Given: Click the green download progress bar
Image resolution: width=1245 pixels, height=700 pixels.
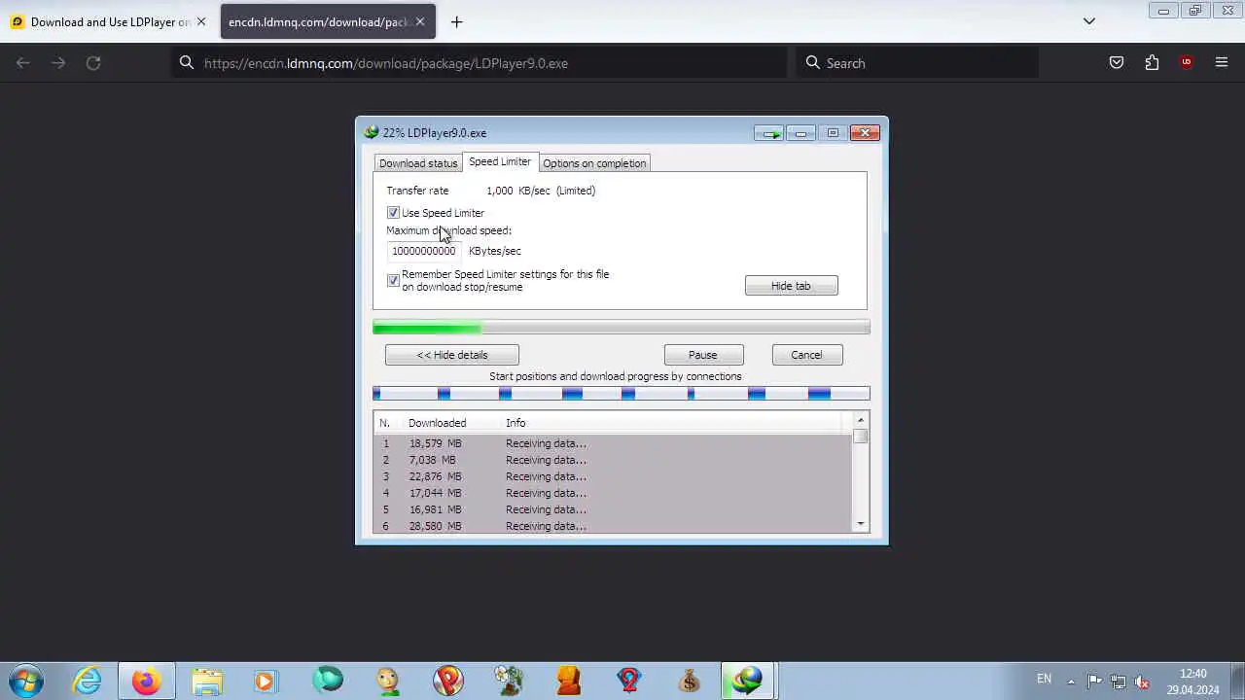Looking at the screenshot, I should coord(622,328).
